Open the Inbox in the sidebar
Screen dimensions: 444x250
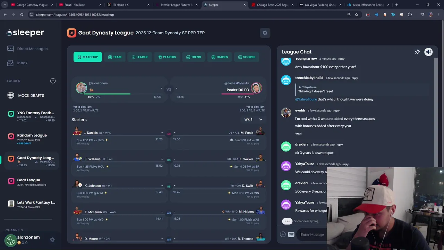18,63
